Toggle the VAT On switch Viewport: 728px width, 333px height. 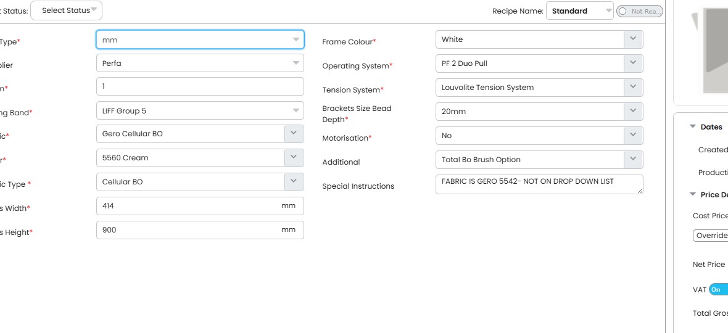click(x=718, y=289)
